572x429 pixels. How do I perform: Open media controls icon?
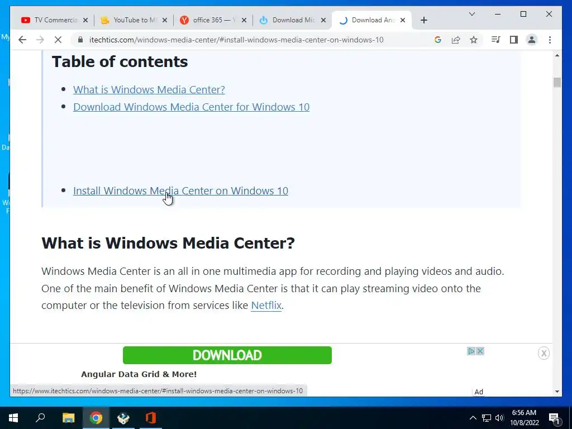[496, 40]
